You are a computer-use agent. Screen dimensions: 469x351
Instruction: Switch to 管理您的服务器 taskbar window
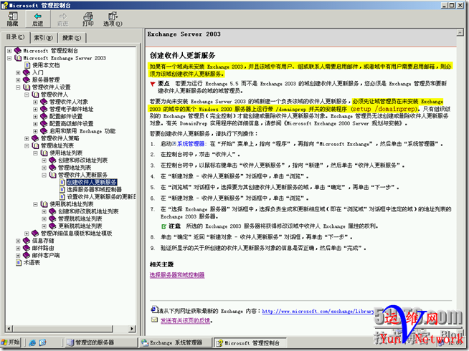coord(100,342)
